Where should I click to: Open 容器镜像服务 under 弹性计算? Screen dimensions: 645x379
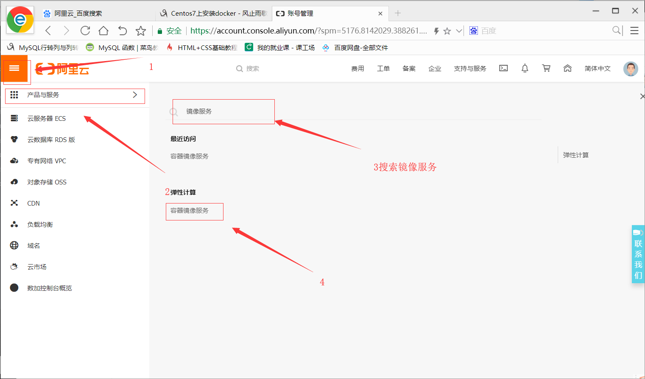pyautogui.click(x=190, y=210)
